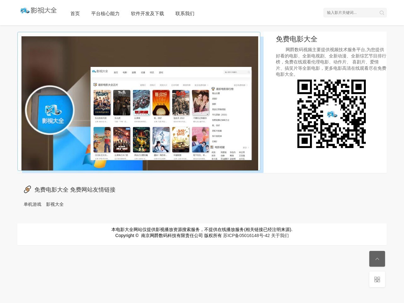Open the 联系我们 menu item
Viewport: 404px width, 303px height.
pyautogui.click(x=185, y=14)
